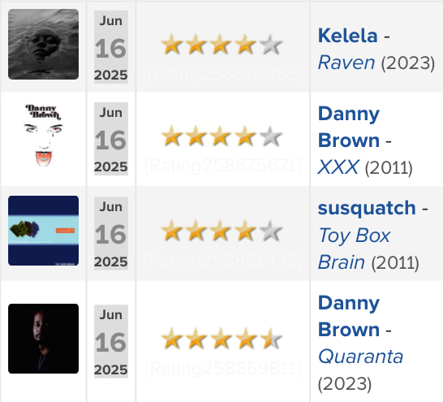The width and height of the screenshot is (443, 402).
Task: Click the Danny Brown link beside Quaranta
Action: 349,317
